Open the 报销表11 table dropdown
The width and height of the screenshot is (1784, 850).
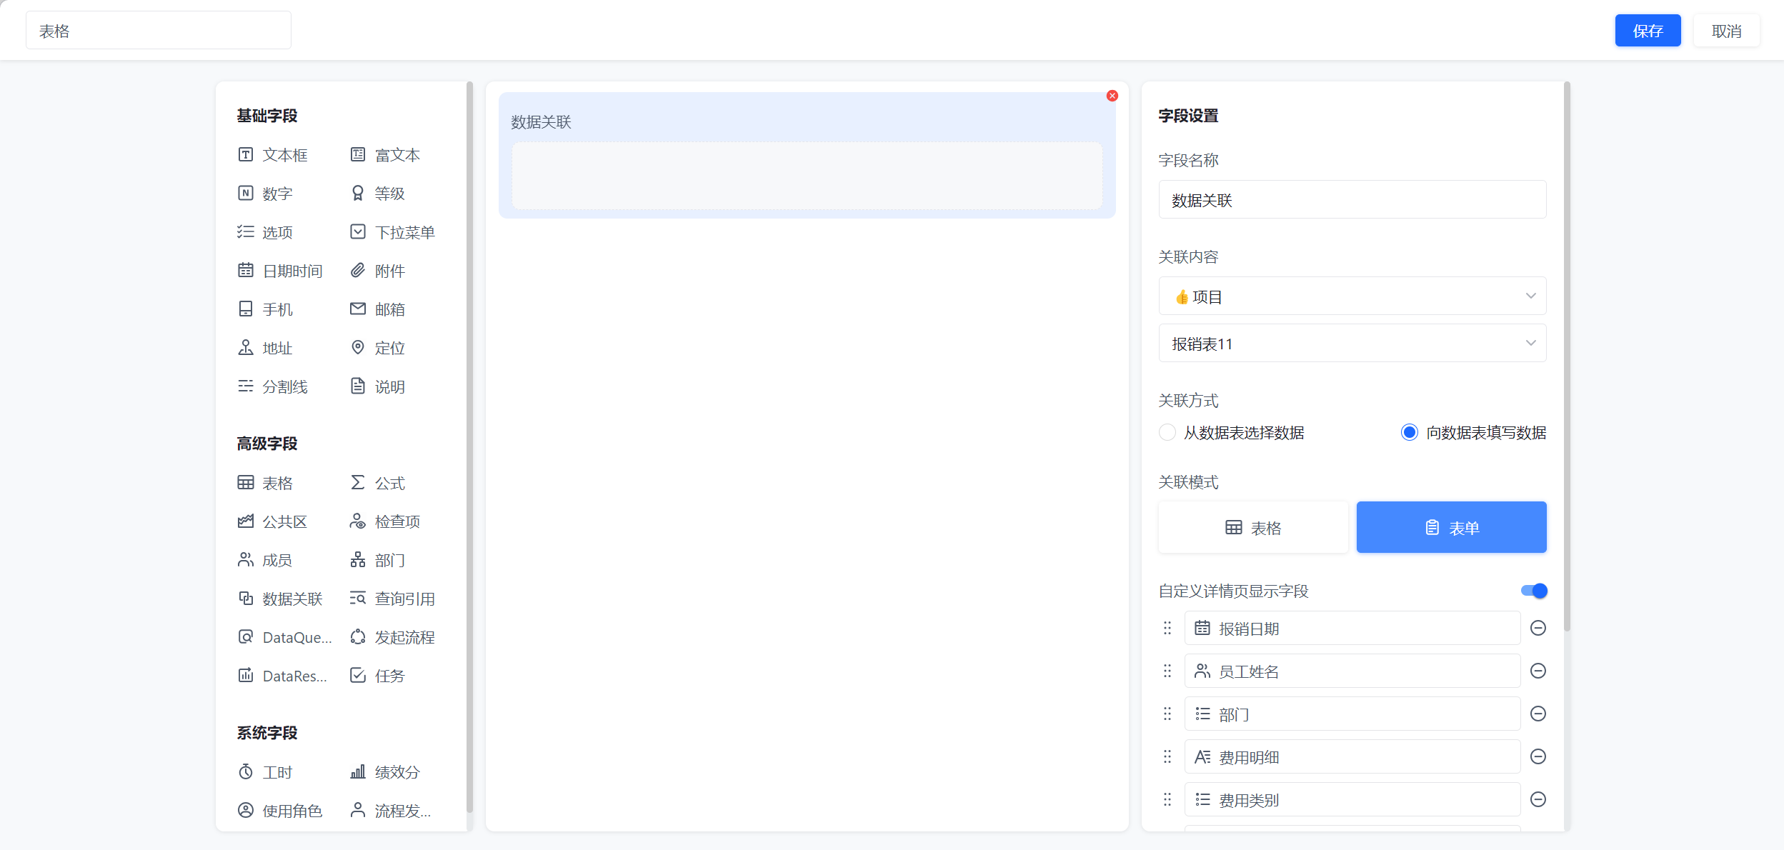1352,344
